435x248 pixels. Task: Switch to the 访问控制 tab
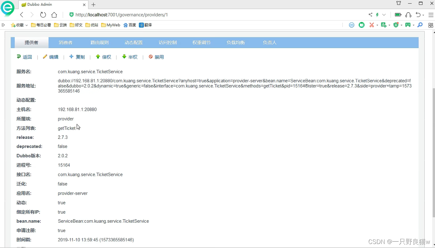pyautogui.click(x=167, y=42)
